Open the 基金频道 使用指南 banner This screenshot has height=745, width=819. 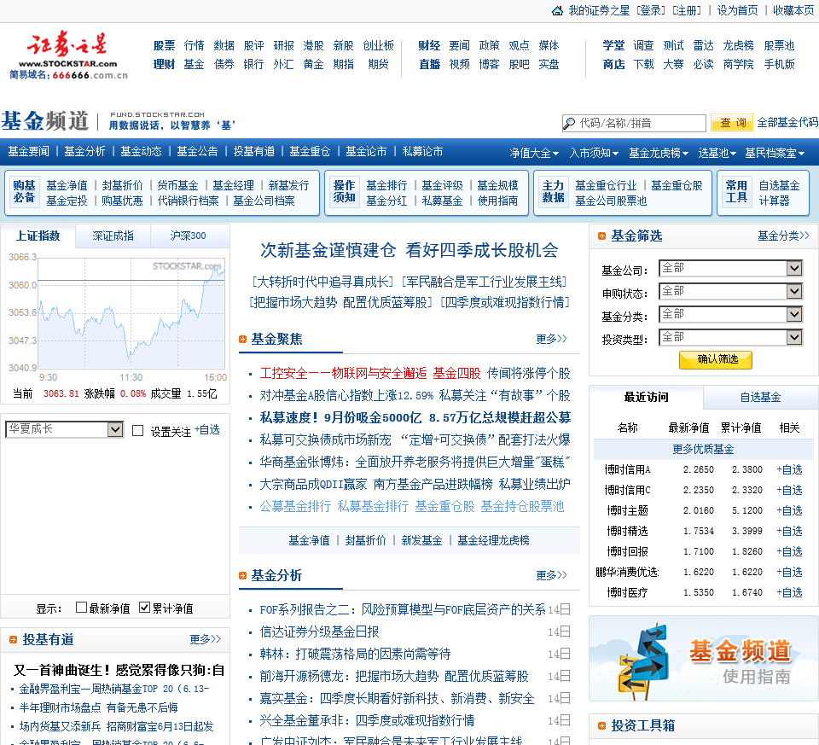[x=703, y=658]
